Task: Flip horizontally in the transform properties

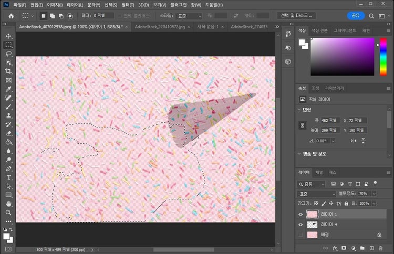Action: click(354, 141)
